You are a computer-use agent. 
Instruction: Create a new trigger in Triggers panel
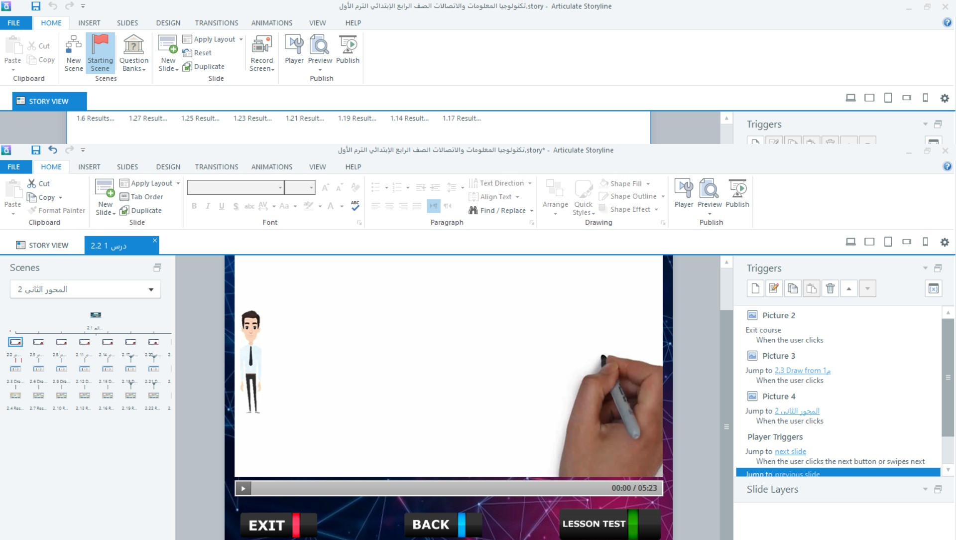point(755,288)
